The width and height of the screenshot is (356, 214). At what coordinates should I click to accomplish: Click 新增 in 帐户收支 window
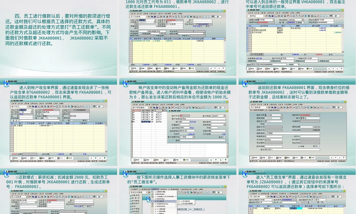[15, 158]
